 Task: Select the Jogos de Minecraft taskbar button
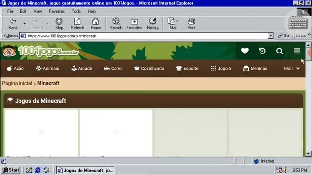[x=85, y=170]
